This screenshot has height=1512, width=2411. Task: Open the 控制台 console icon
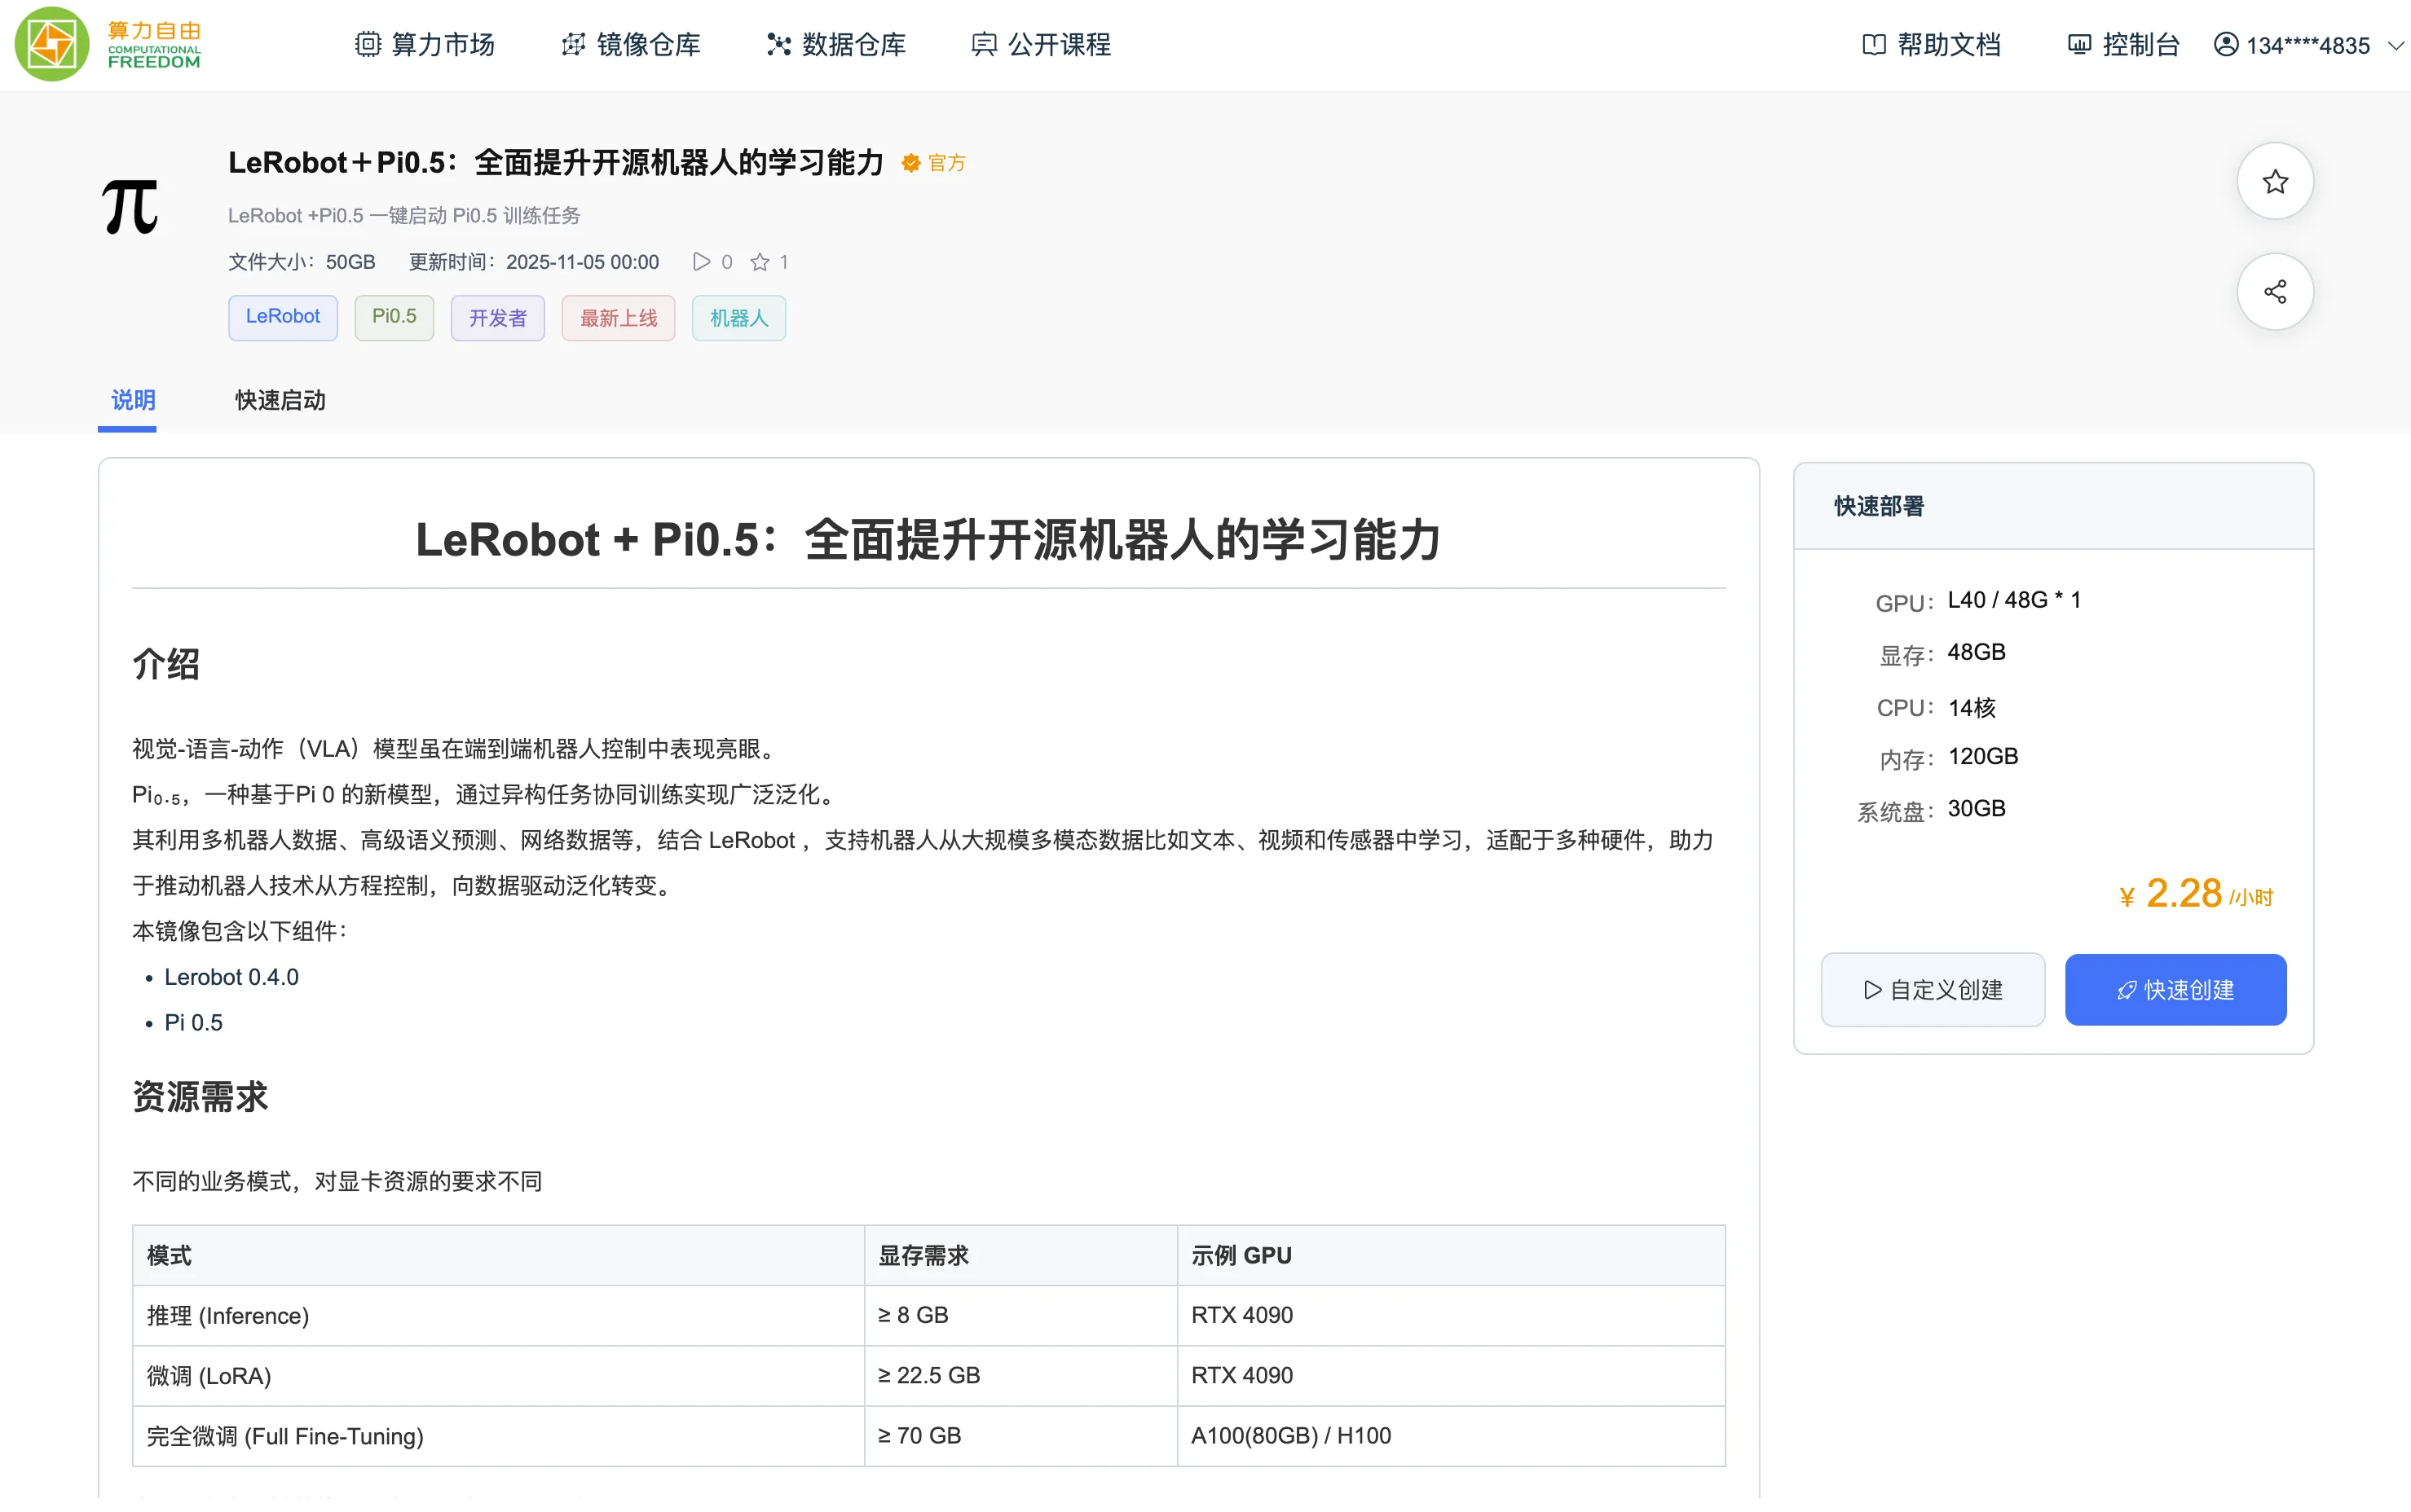point(2079,44)
